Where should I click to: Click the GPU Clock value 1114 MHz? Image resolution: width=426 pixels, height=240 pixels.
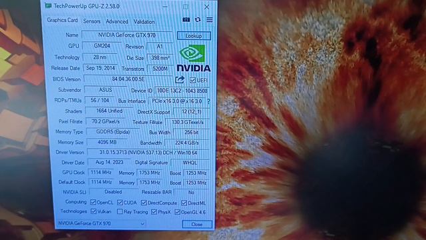point(101,172)
